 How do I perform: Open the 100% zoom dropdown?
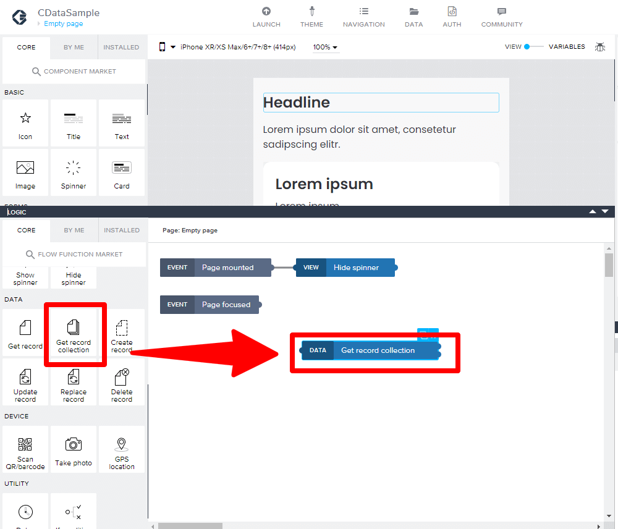pos(326,48)
